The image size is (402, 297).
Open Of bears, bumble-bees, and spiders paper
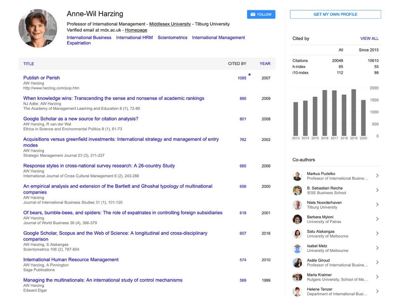tap(123, 213)
